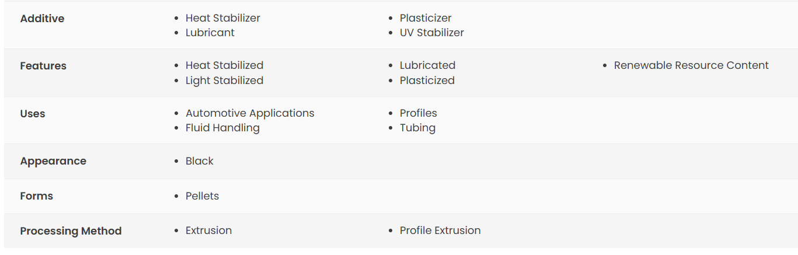
Task: Select UV Stabilizer in Additive row
Action: click(432, 33)
